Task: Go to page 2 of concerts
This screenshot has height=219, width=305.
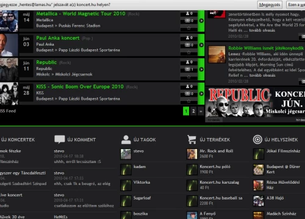Action: (x=193, y=111)
